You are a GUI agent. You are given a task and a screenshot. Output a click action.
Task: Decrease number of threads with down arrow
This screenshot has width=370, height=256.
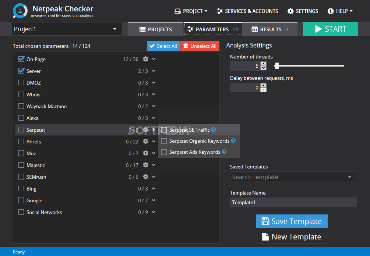coord(264,68)
